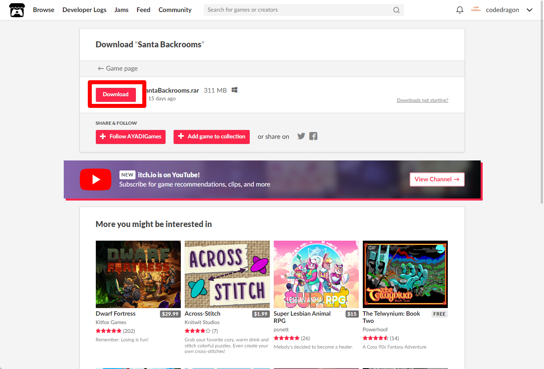
Task: Click 'A Cosy 90s Fantasy Adventure' description
Action: click(x=394, y=347)
